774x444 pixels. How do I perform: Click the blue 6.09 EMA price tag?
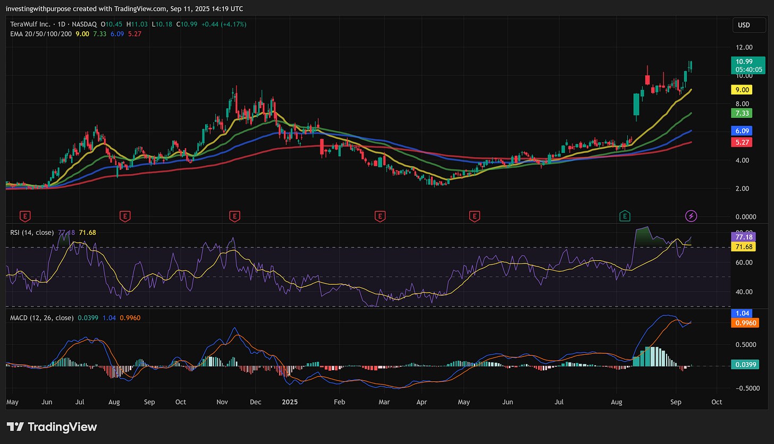[743, 131]
